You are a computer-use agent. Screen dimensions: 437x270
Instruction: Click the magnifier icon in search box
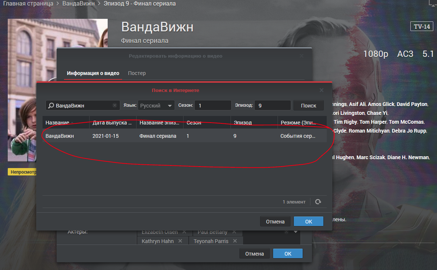tap(51, 105)
